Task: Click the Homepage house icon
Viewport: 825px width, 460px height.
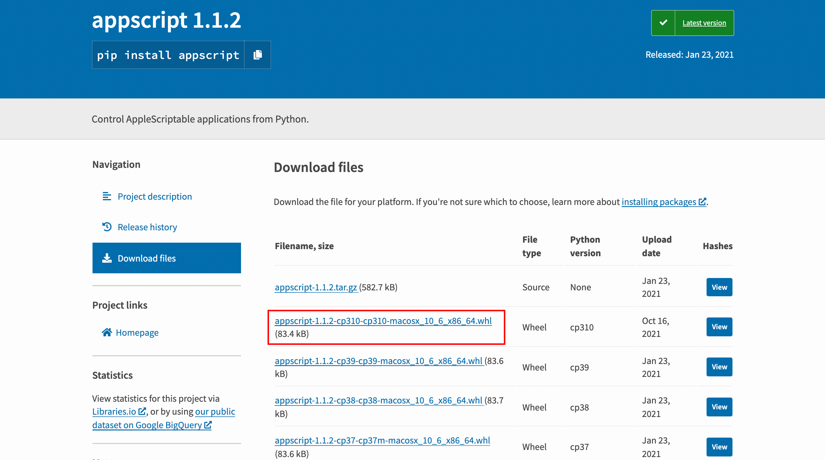Action: tap(107, 332)
